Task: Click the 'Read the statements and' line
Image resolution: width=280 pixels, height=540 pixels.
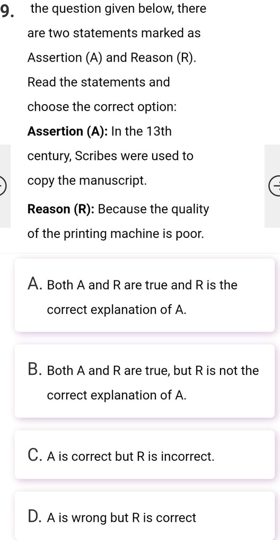Action: pos(99,82)
